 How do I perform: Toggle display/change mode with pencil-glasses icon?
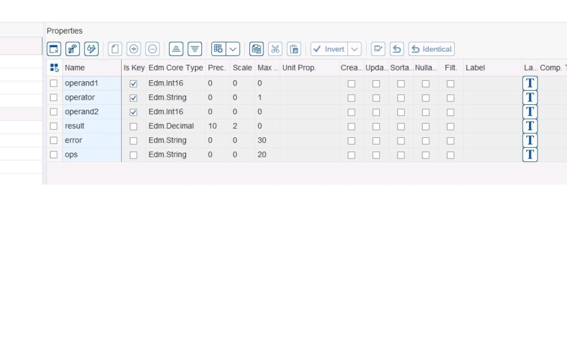[x=92, y=49]
